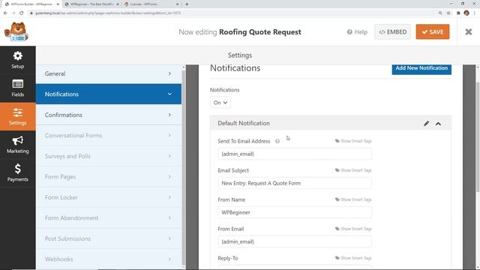This screenshot has width=480, height=270.
Task: Open a new browser tab
Action: [187, 4]
